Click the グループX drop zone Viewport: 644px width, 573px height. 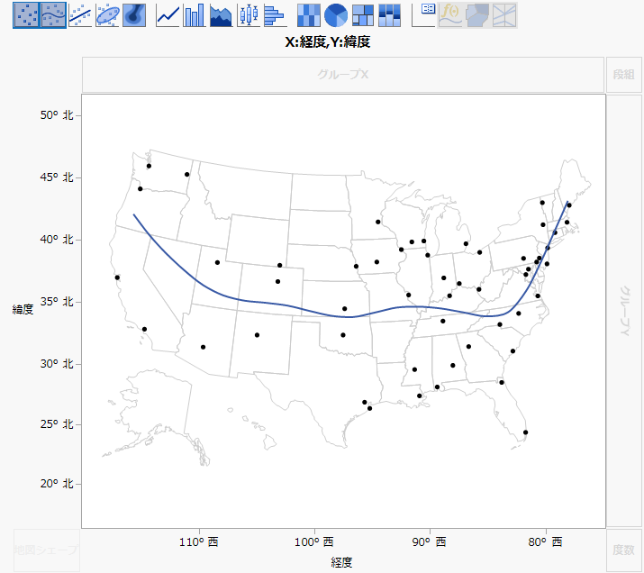(343, 75)
